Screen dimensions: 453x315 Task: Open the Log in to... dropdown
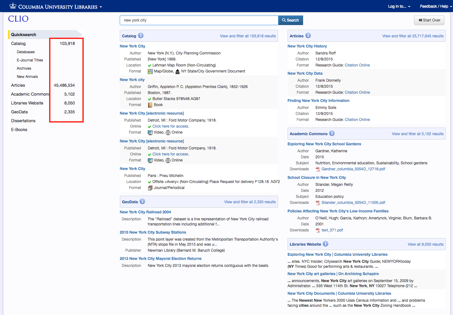[399, 6]
